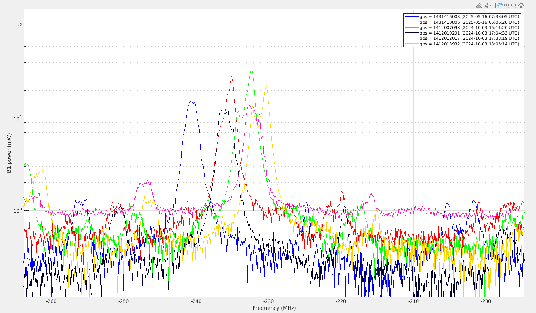Click the Frequency (MHz) axis label
Image resolution: width=536 pixels, height=313 pixels.
[274, 308]
